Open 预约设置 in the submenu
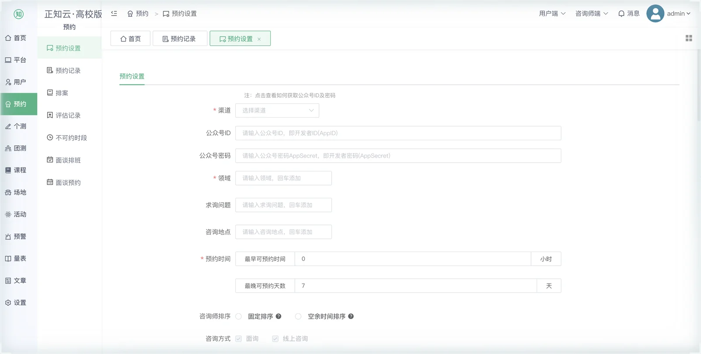The width and height of the screenshot is (701, 354). click(x=69, y=48)
